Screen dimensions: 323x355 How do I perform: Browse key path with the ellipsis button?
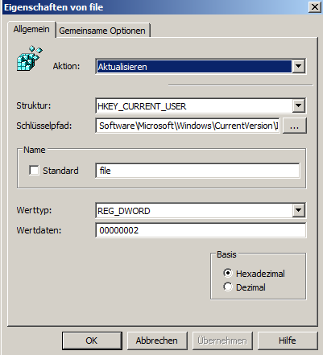(x=294, y=126)
